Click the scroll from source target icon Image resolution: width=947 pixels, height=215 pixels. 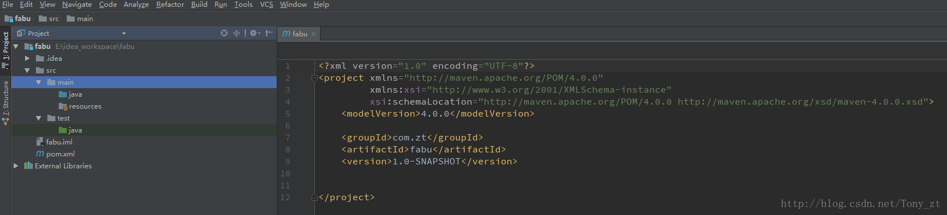pos(224,34)
